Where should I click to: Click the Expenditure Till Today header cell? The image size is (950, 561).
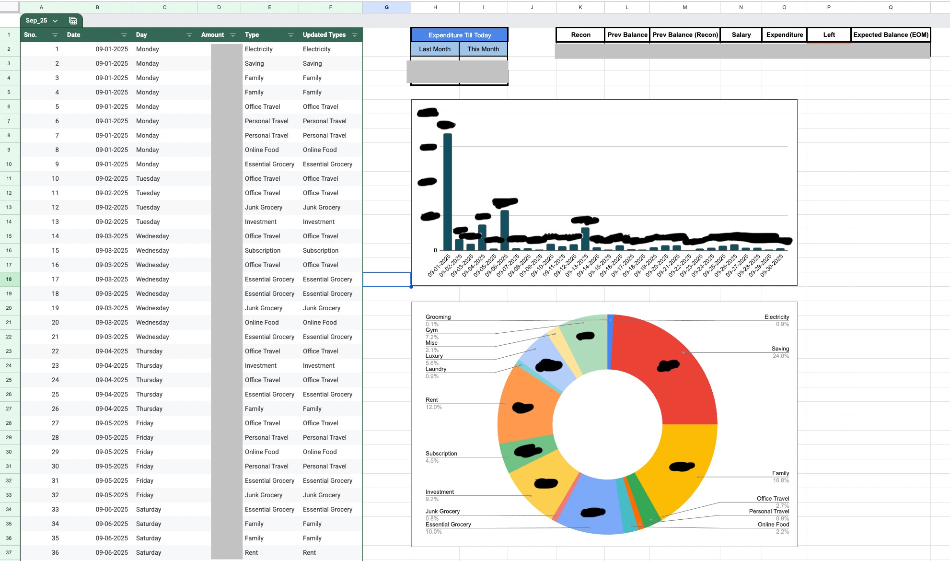459,35
